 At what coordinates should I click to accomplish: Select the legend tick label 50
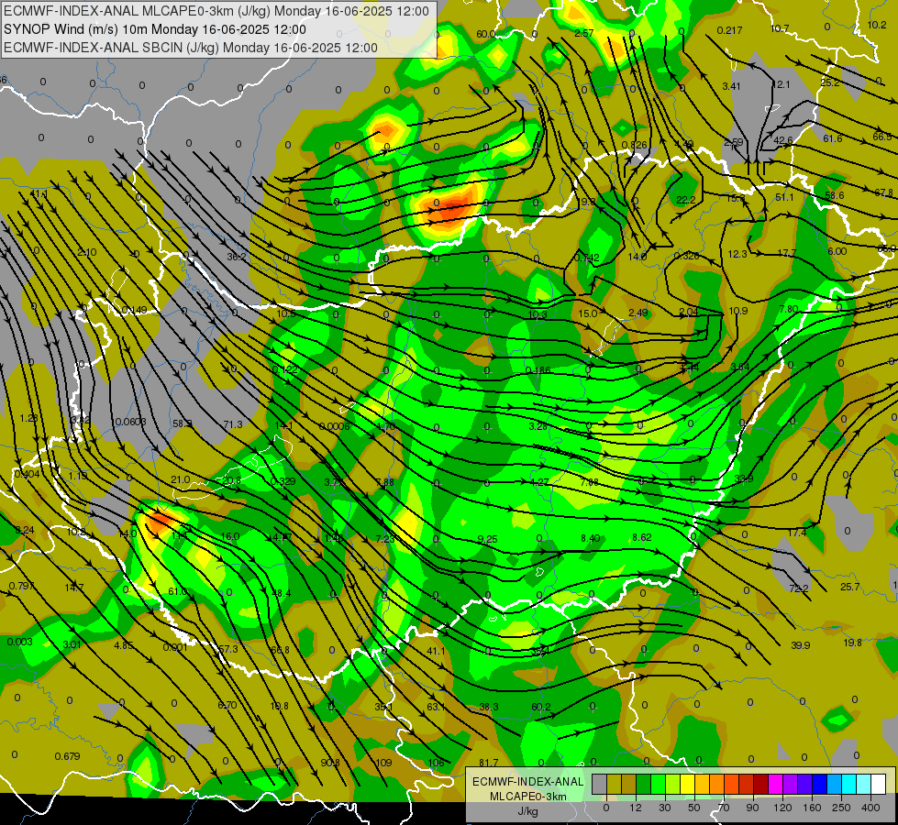(694, 808)
